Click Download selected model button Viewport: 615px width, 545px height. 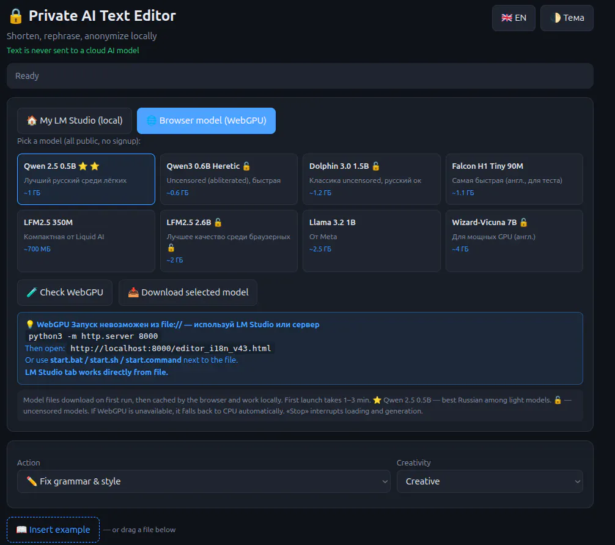pyautogui.click(x=188, y=292)
